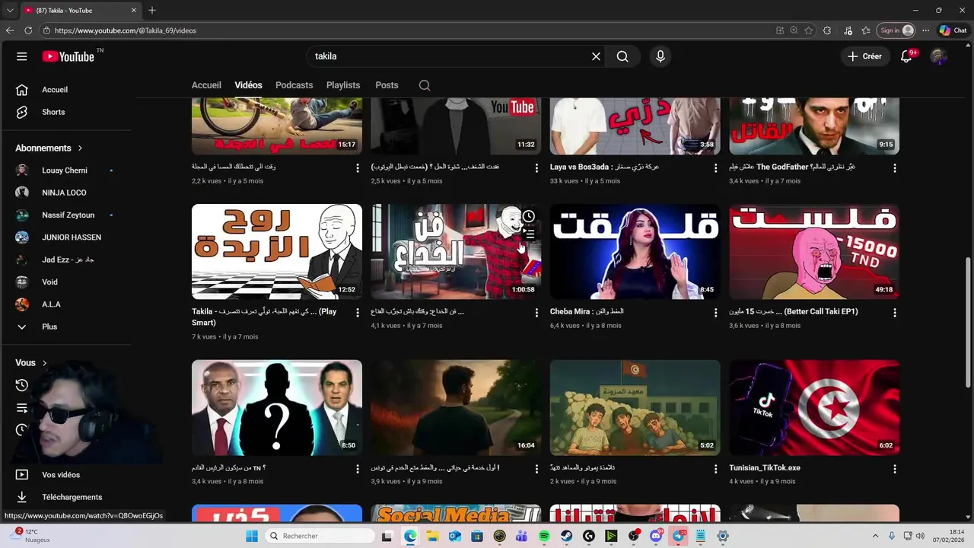Open Steam from the taskbar
974x548 pixels.
pos(567,536)
